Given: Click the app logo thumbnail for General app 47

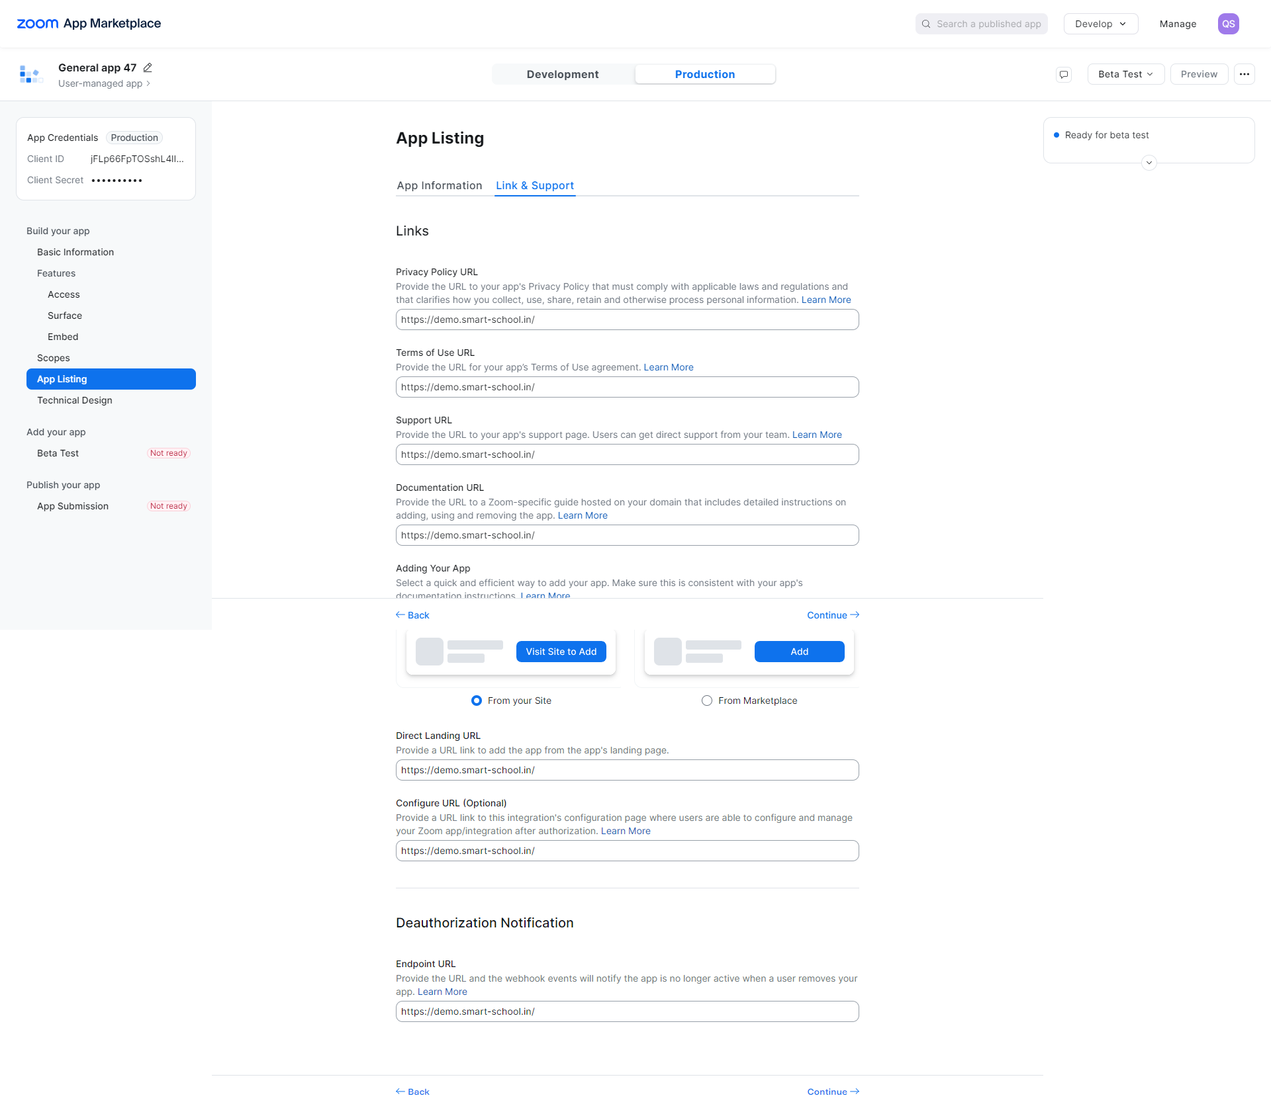Looking at the screenshot, I should [x=30, y=74].
